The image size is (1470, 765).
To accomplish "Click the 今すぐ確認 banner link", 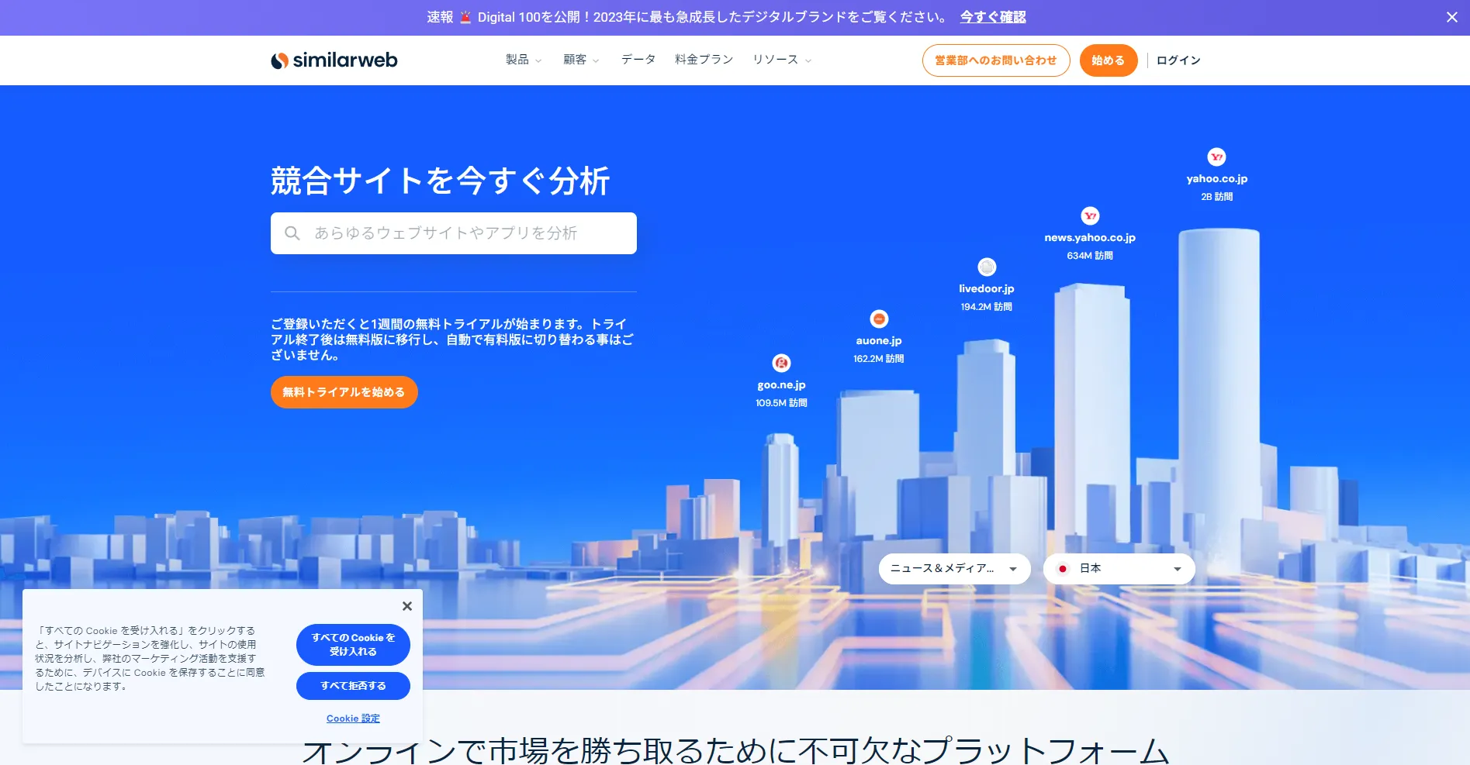I will point(993,17).
